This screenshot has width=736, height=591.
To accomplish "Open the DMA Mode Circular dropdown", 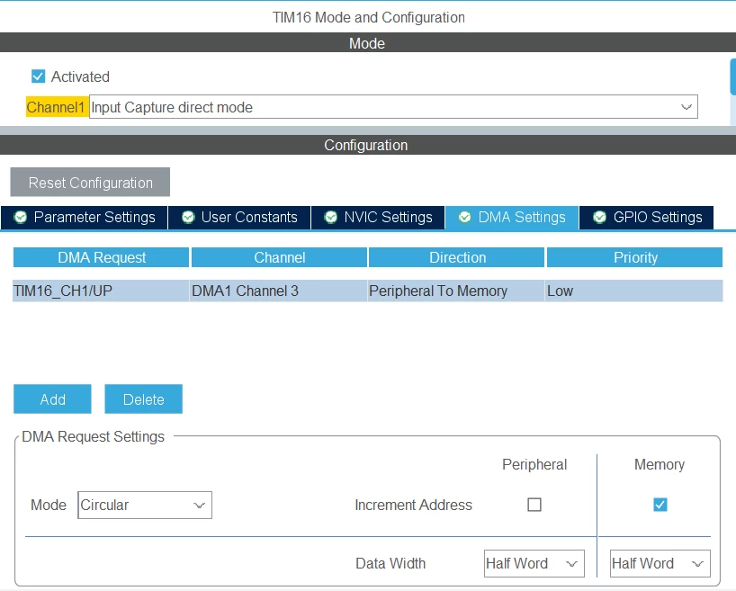I will 145,506.
